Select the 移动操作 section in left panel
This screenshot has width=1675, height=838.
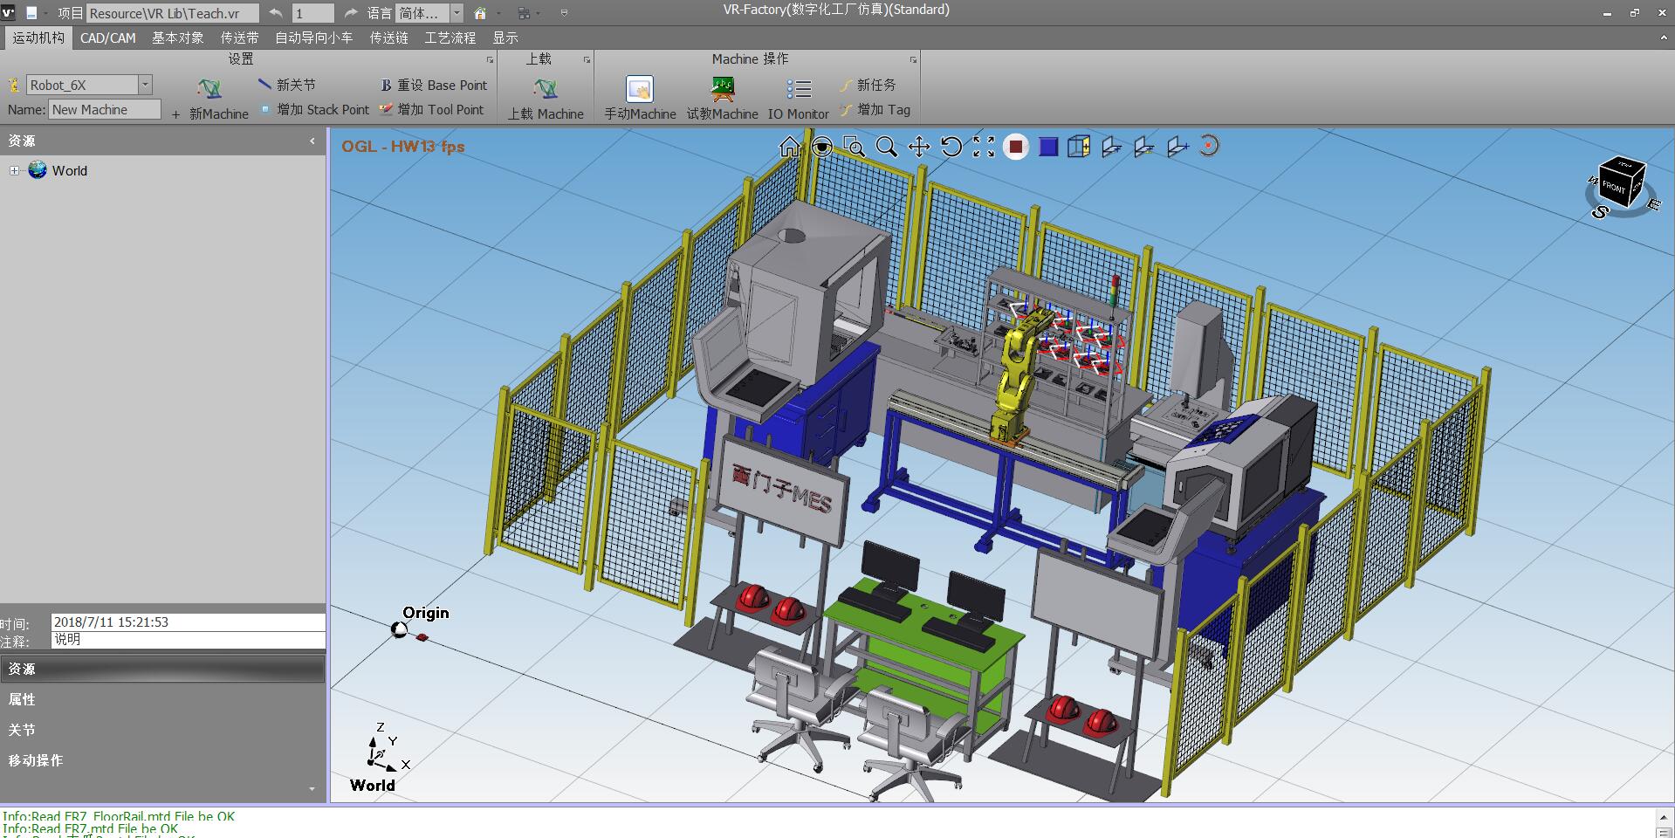point(162,760)
